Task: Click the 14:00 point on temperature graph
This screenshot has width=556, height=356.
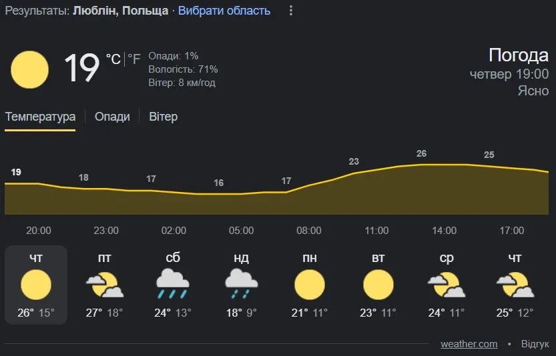Action: click(444, 164)
